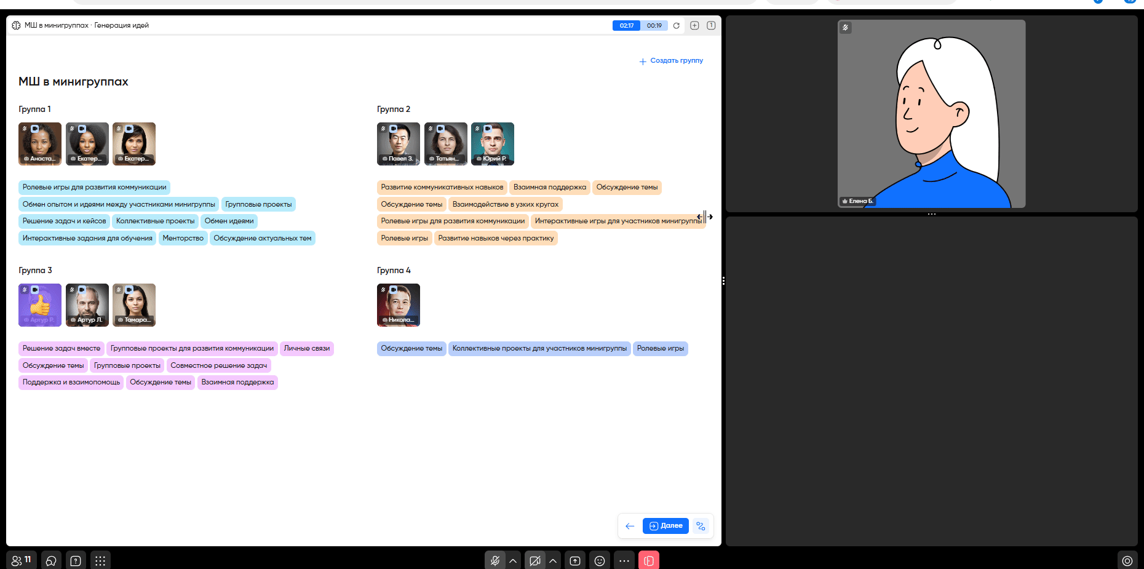Click the route icon next to Далее

pos(701,526)
